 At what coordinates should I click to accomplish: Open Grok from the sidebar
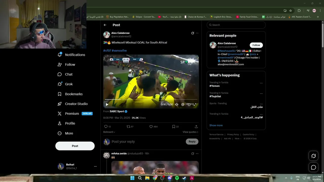coord(65,84)
